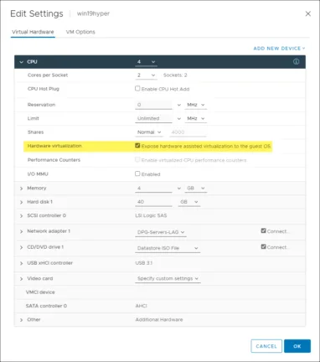
Task: Open the Reservation value dropdown arrow
Action: (179, 105)
